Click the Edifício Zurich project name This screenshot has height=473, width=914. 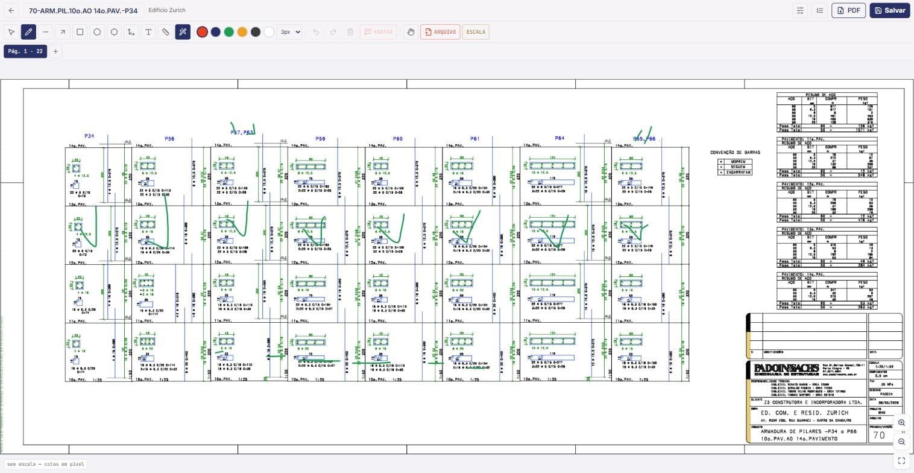coord(167,10)
